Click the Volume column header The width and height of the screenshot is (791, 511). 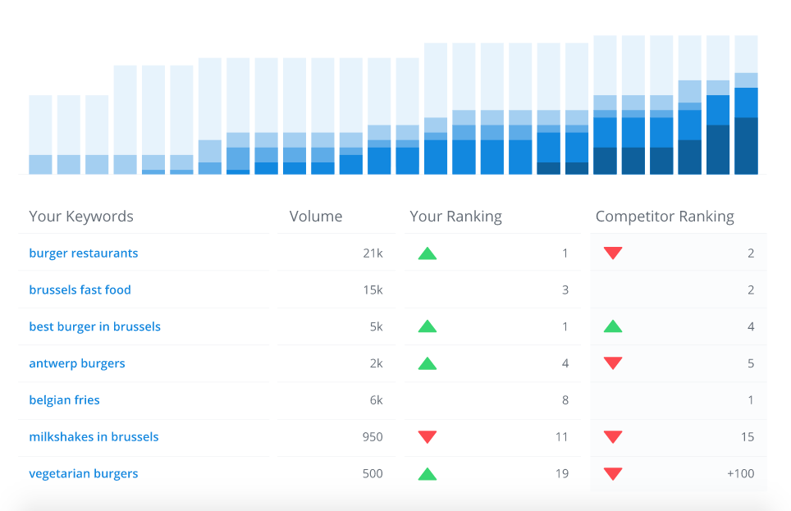[x=315, y=216]
